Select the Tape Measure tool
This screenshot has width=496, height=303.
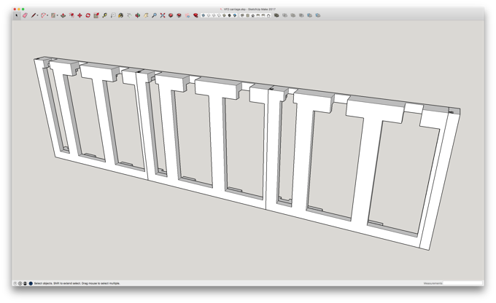point(105,15)
